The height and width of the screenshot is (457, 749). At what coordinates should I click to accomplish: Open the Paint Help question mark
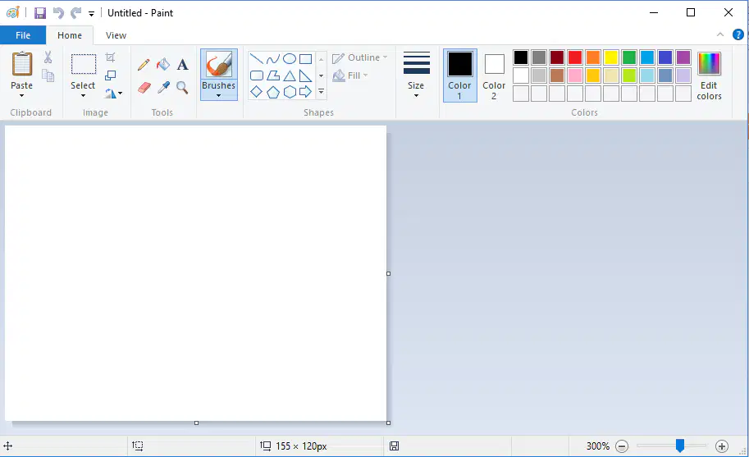[x=738, y=34]
